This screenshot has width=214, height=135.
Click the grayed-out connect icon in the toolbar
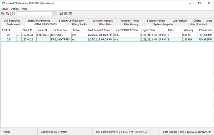pos(3,14)
